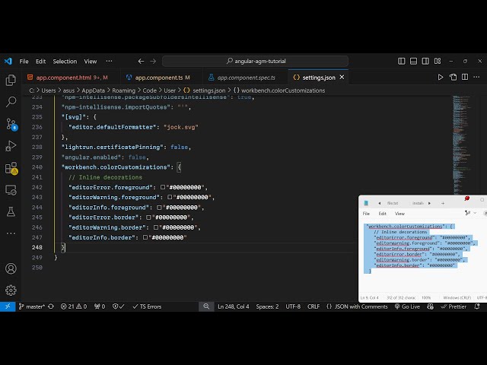Open the Selection menu
Screen dimensions: 487x365
point(65,61)
